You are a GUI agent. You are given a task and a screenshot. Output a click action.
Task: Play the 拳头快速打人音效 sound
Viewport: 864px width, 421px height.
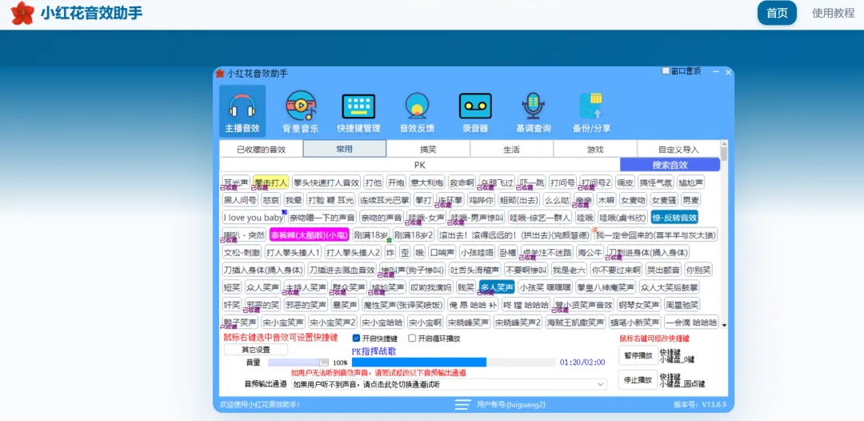point(326,182)
